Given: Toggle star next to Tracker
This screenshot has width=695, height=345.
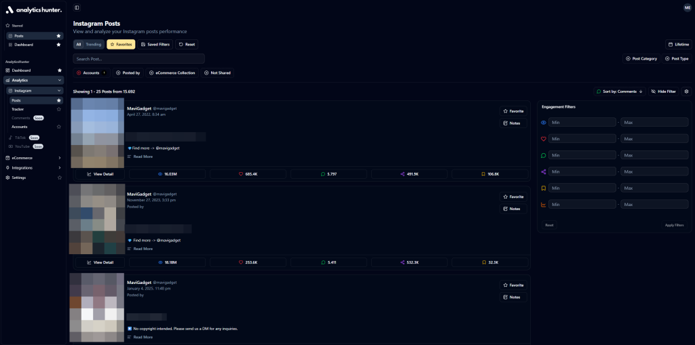Looking at the screenshot, I should click(59, 109).
